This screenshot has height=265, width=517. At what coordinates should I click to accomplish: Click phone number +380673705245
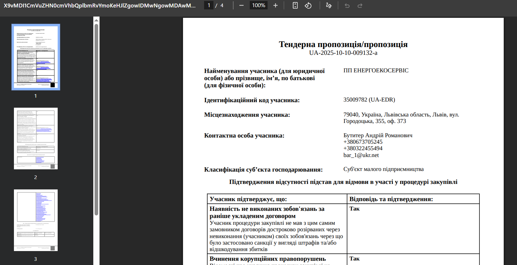point(363,142)
